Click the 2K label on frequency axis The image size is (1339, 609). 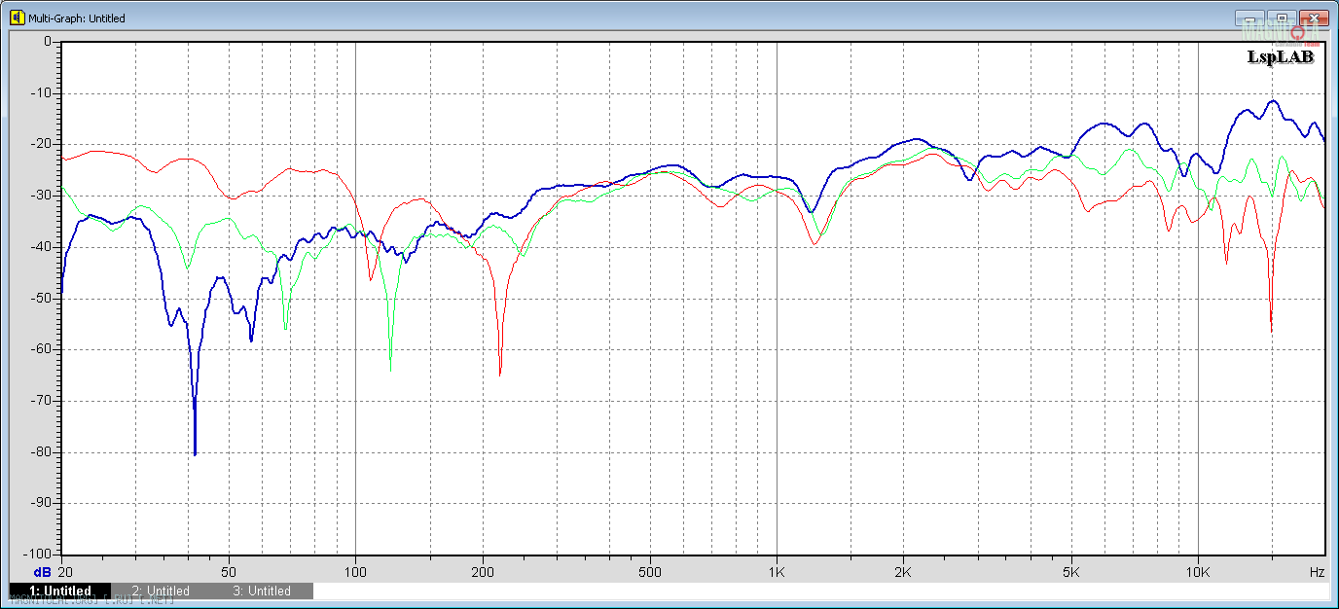903,571
